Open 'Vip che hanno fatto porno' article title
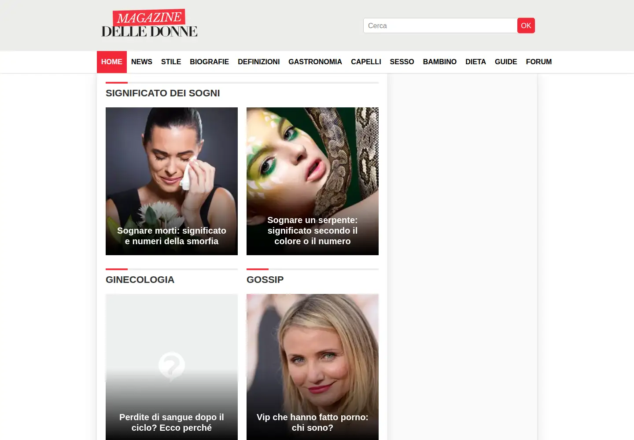Viewport: 634px width, 440px height. tap(313, 422)
